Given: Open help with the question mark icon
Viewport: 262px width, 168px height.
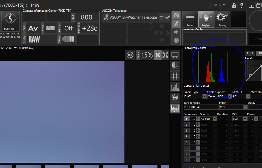Looking at the screenshot, I should [x=242, y=6].
